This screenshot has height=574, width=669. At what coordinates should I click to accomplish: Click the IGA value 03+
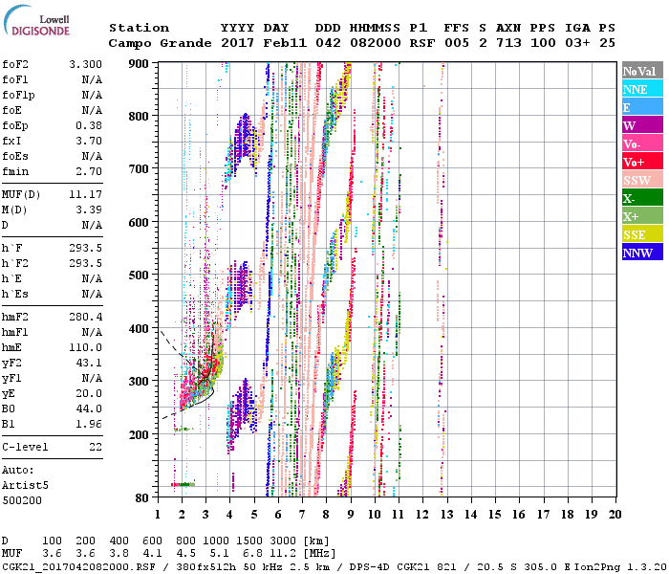[x=577, y=43]
